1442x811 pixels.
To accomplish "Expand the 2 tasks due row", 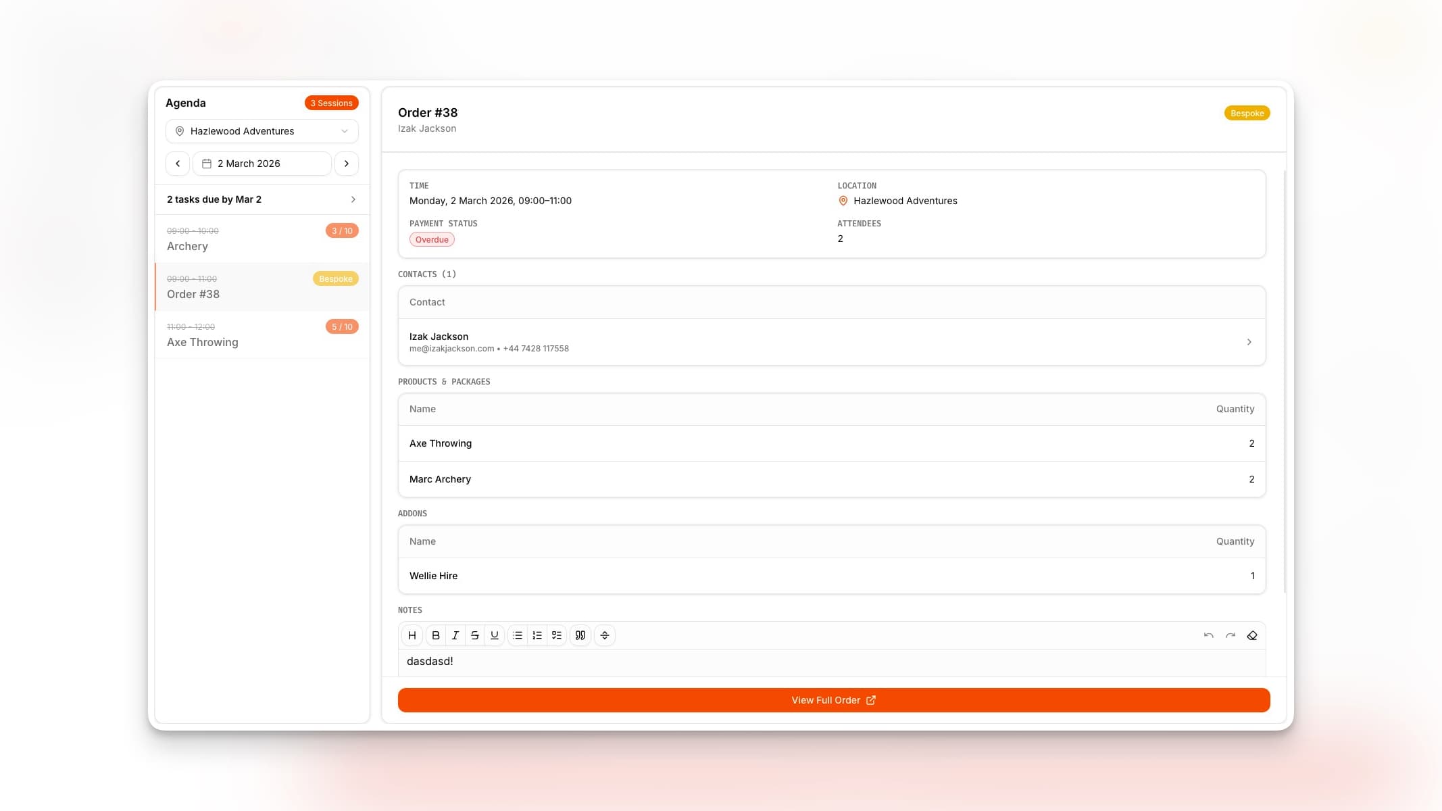I will (x=262, y=199).
